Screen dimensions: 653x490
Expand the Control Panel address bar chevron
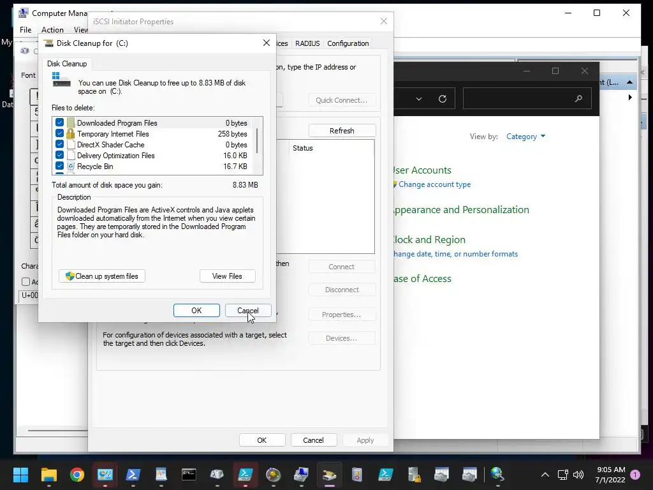pyautogui.click(x=419, y=99)
